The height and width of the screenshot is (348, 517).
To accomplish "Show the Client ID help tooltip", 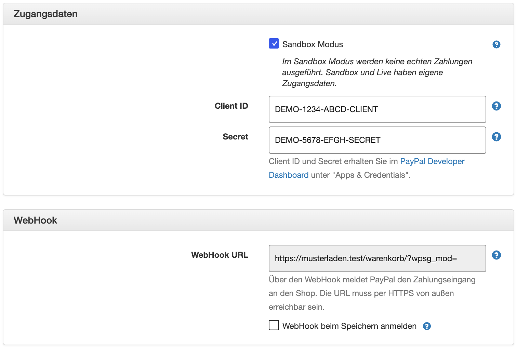I will coord(496,106).
